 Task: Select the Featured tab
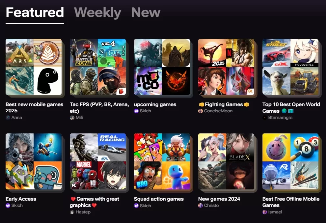coord(35,13)
